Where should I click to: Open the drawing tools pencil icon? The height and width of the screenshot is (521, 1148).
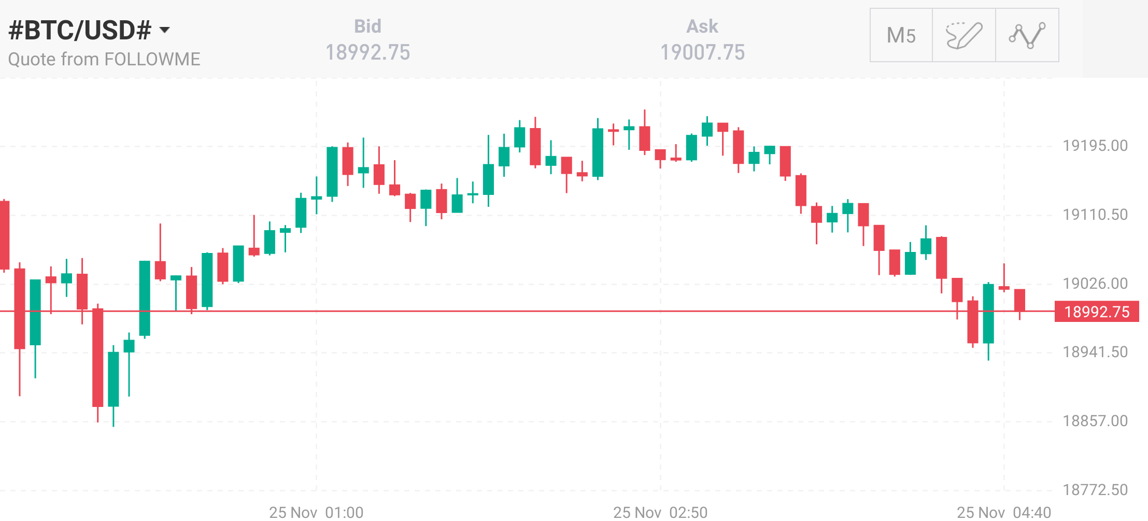pos(963,35)
